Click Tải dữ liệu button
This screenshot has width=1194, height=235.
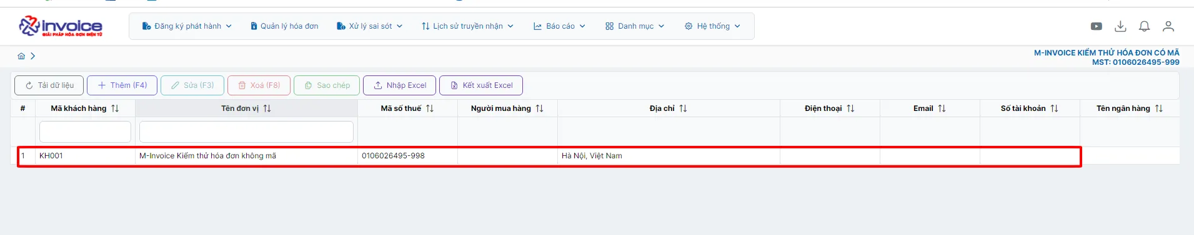pos(49,85)
